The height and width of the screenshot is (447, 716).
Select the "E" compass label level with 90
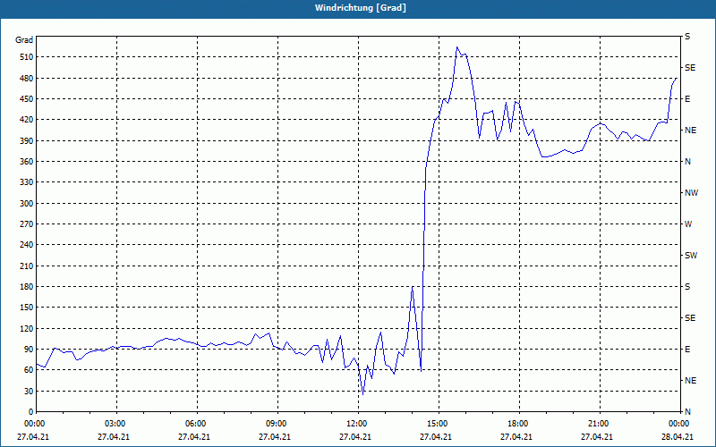[687, 350]
